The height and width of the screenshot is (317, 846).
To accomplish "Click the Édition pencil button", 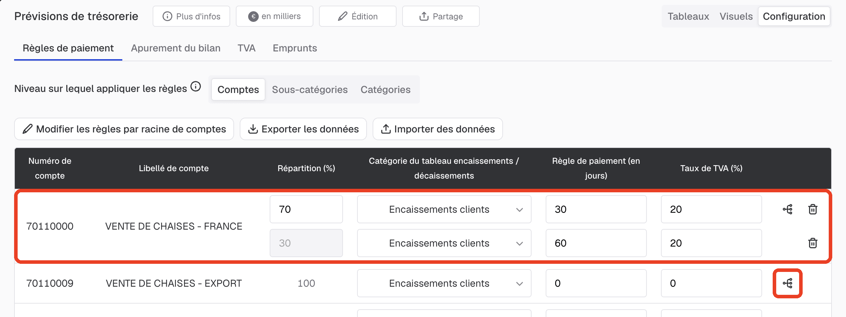I will pos(358,16).
